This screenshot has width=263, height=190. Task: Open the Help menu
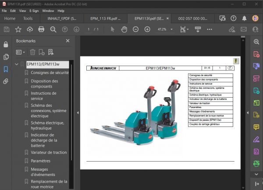click(x=61, y=11)
